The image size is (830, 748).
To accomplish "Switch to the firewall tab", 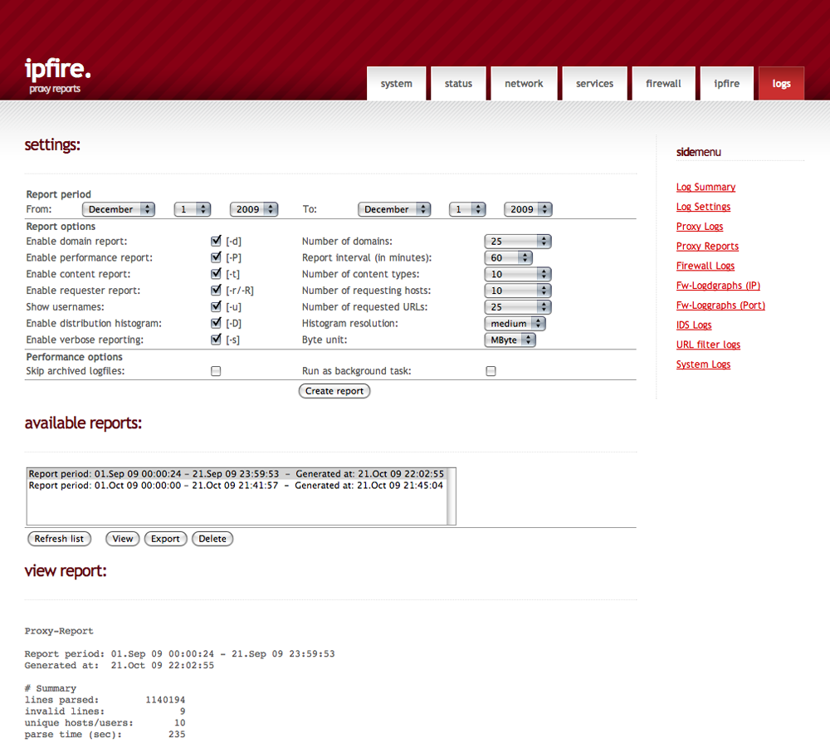I will pyautogui.click(x=663, y=84).
